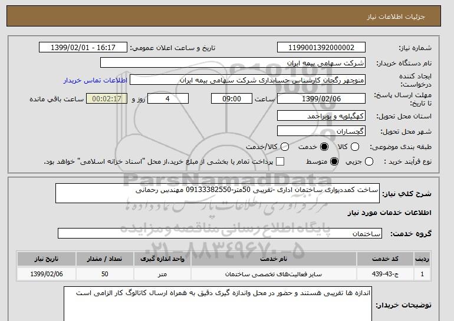The image size is (454, 321).
Task: Click the remaining time field 00:02:17
Action: pyautogui.click(x=107, y=98)
